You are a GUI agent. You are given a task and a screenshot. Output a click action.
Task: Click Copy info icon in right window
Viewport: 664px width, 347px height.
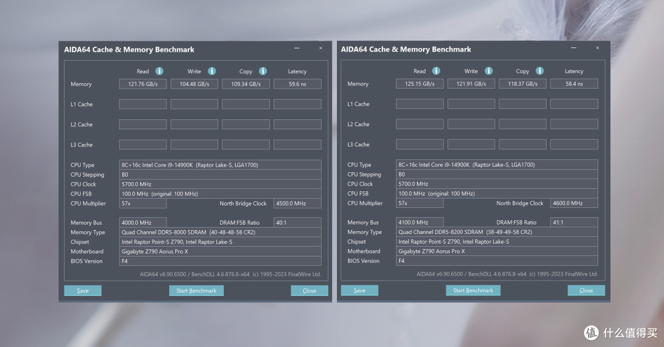(540, 71)
